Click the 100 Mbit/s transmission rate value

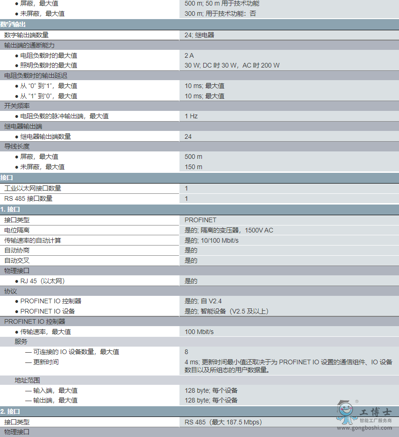coord(199,332)
